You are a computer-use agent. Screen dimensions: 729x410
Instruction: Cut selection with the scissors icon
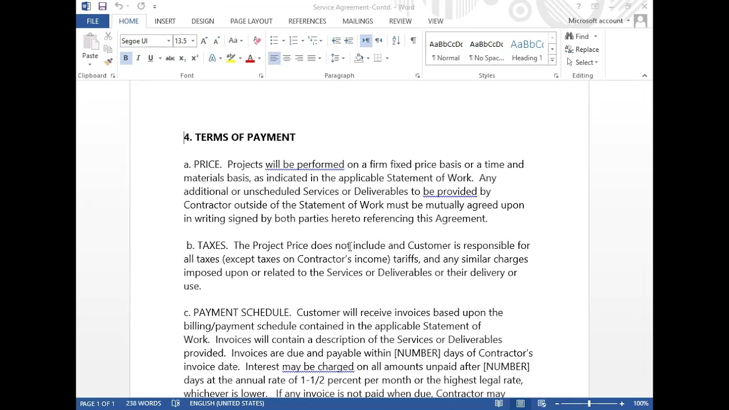click(x=108, y=36)
